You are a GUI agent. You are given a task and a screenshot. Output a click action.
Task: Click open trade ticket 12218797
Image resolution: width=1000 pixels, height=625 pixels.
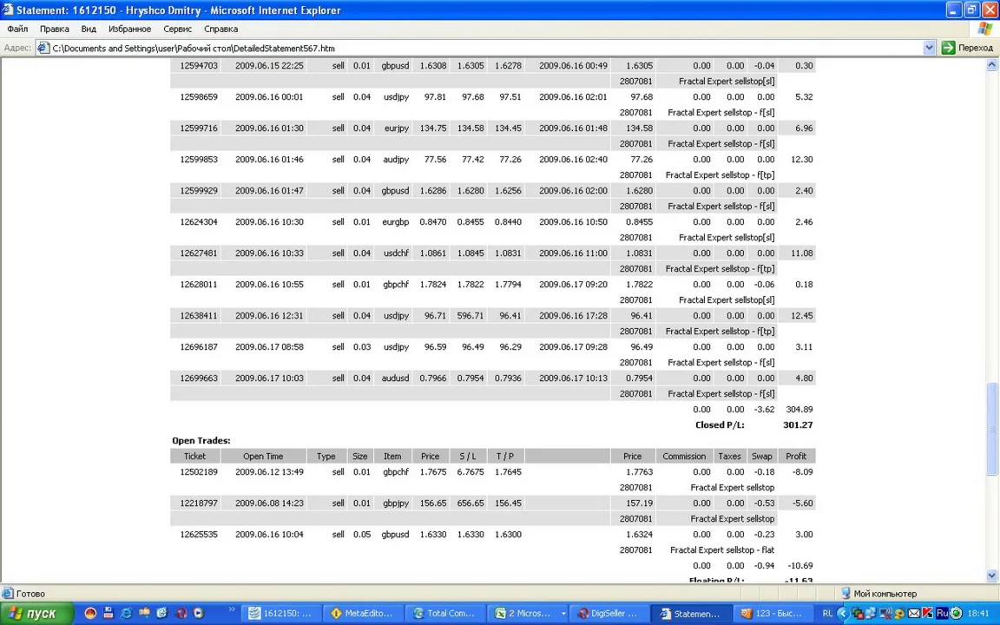pyautogui.click(x=198, y=503)
